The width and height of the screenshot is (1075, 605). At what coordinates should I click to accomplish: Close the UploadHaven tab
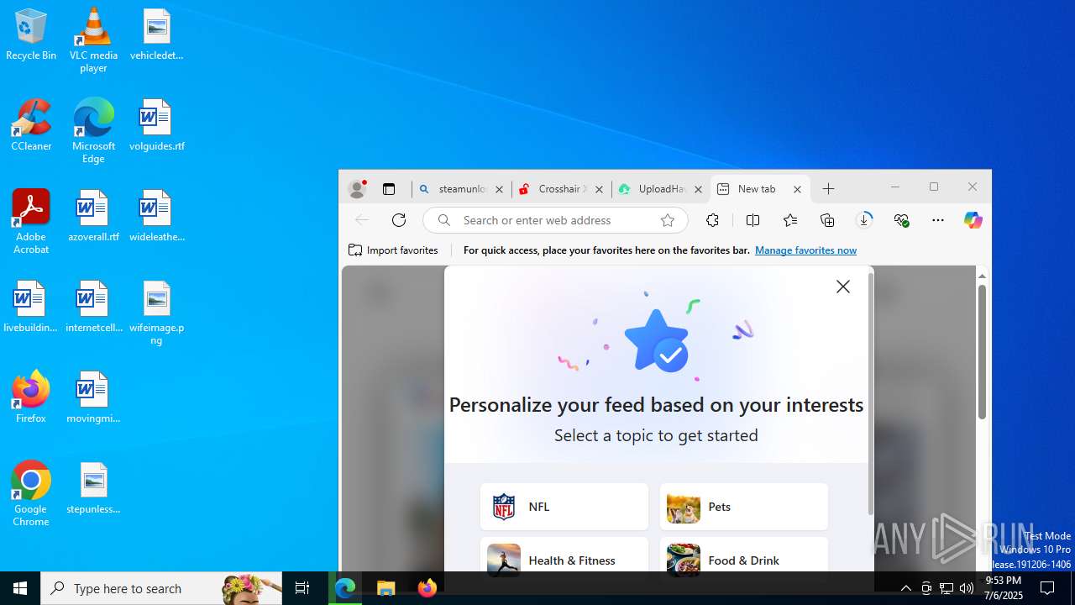tap(698, 190)
